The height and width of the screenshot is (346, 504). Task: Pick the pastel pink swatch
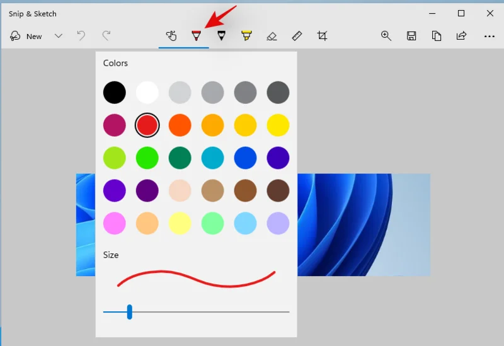tap(115, 223)
